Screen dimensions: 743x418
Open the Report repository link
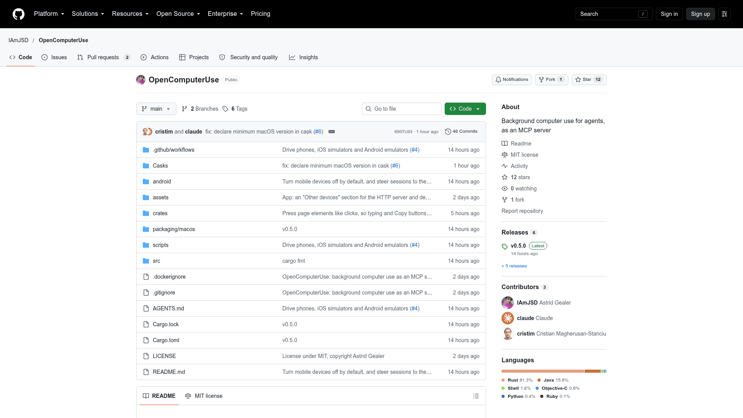[522, 211]
